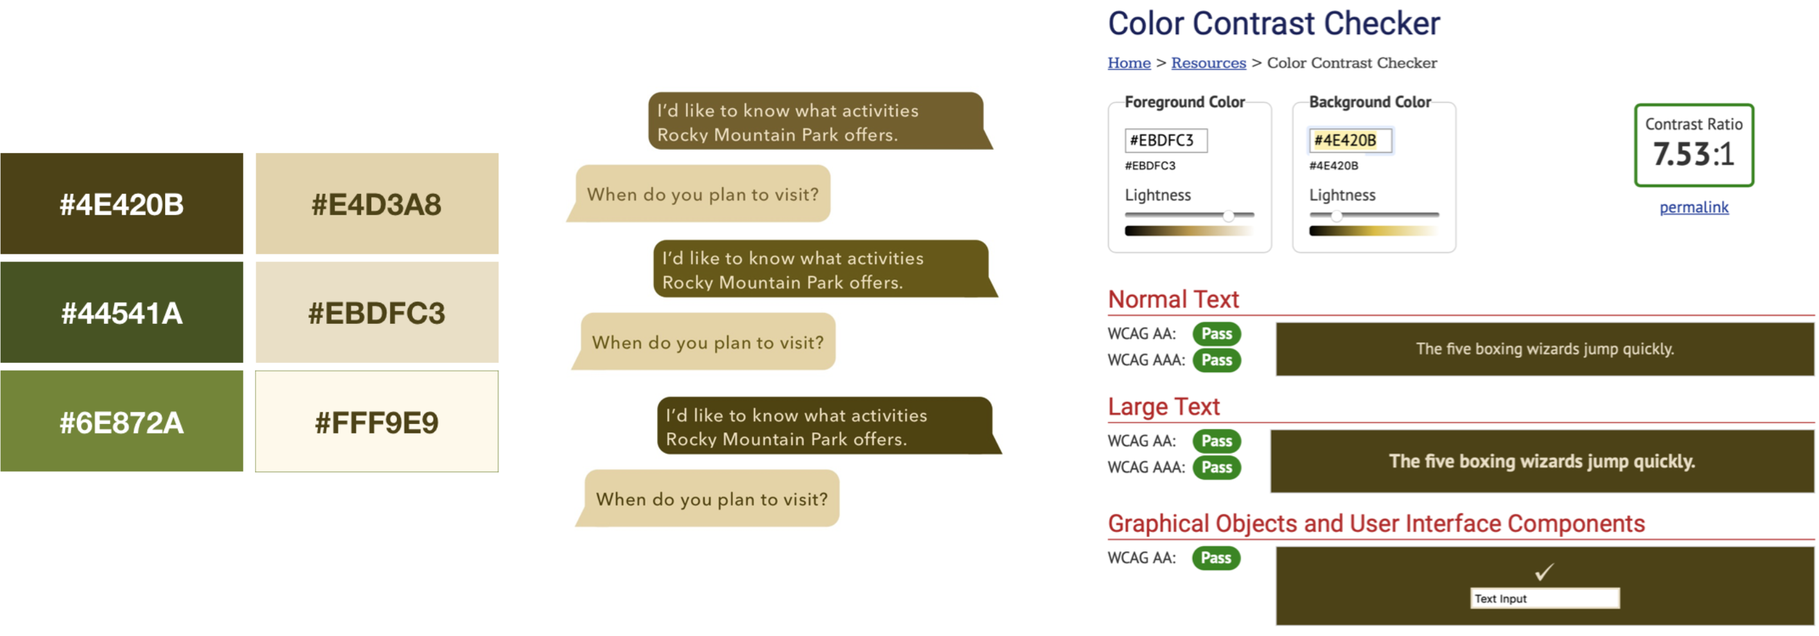The width and height of the screenshot is (1819, 636).
Task: Click the #6E872A olive green swatch
Action: [x=121, y=421]
